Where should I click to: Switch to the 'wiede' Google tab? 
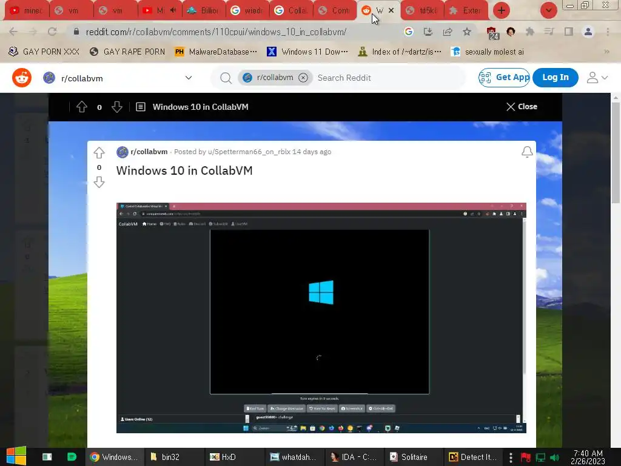[x=247, y=10]
